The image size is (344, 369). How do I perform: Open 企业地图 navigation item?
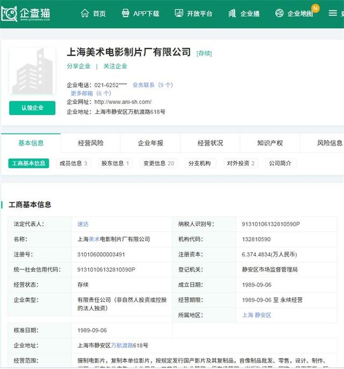pos(300,13)
